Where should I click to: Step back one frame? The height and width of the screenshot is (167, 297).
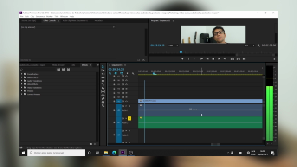pyautogui.click(x=207, y=59)
